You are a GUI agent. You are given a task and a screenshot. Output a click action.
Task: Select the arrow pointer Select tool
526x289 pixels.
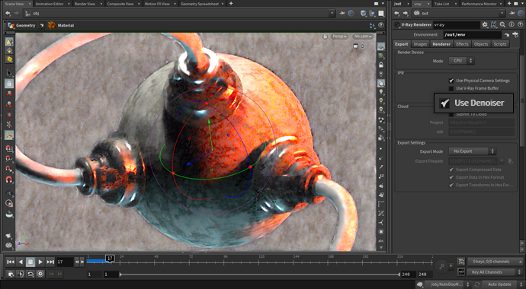(x=9, y=73)
